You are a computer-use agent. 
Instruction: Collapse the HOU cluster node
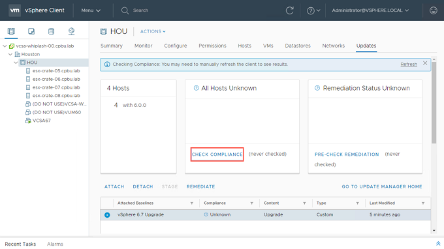pyautogui.click(x=16, y=63)
